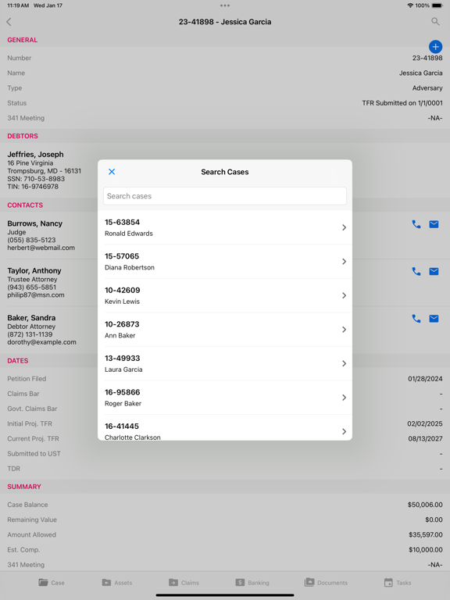Tap status TFR Submitted on 1/1/0001
This screenshot has height=600, width=450.
point(402,103)
